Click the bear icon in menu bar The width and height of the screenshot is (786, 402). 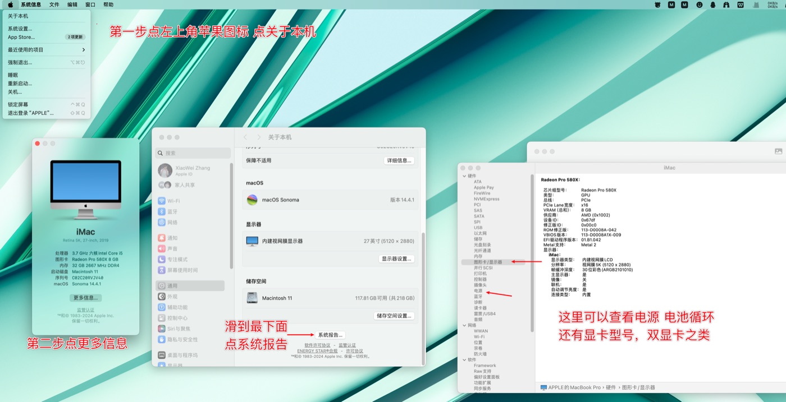coord(657,4)
